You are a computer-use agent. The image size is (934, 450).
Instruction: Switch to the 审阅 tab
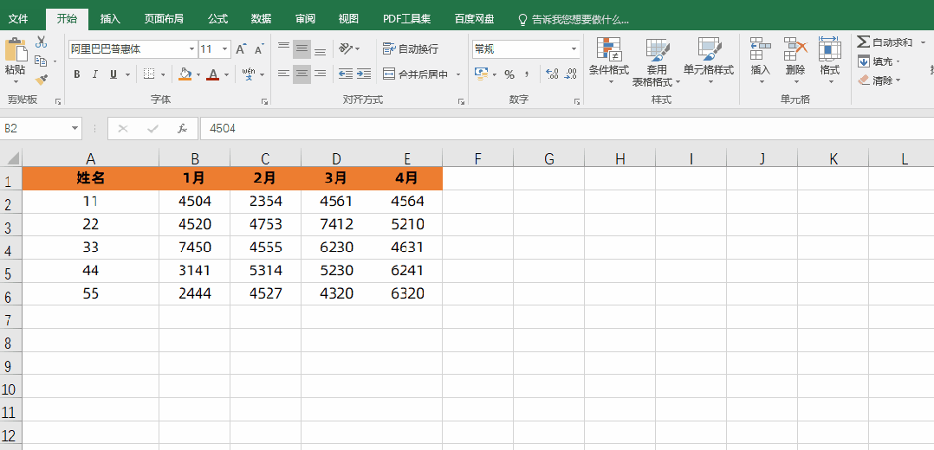click(x=306, y=19)
